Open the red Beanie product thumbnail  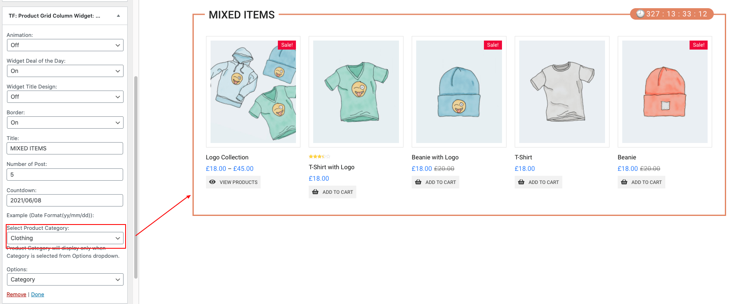pos(665,92)
